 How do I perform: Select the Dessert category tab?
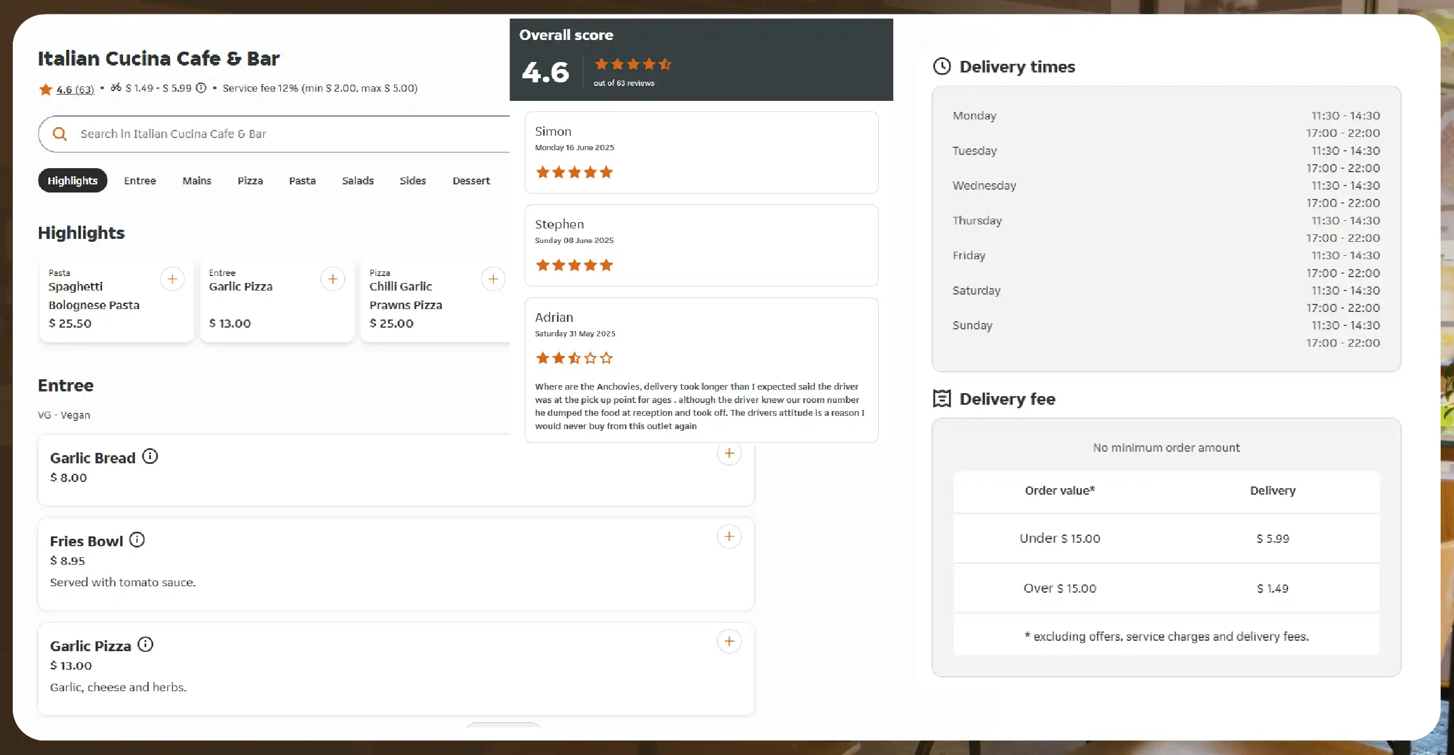[x=471, y=180]
